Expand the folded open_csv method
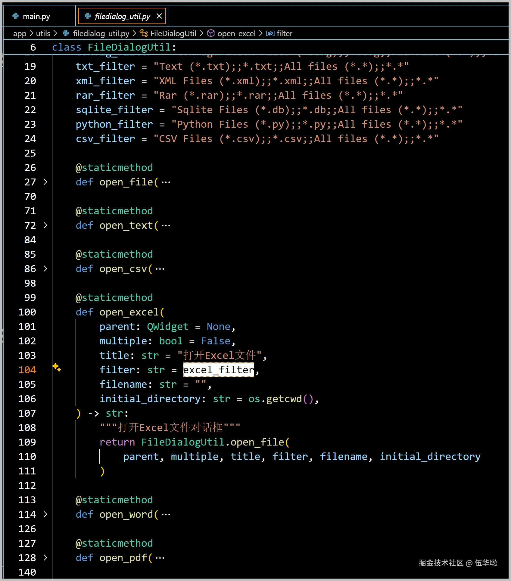This screenshot has width=511, height=581. 45,269
